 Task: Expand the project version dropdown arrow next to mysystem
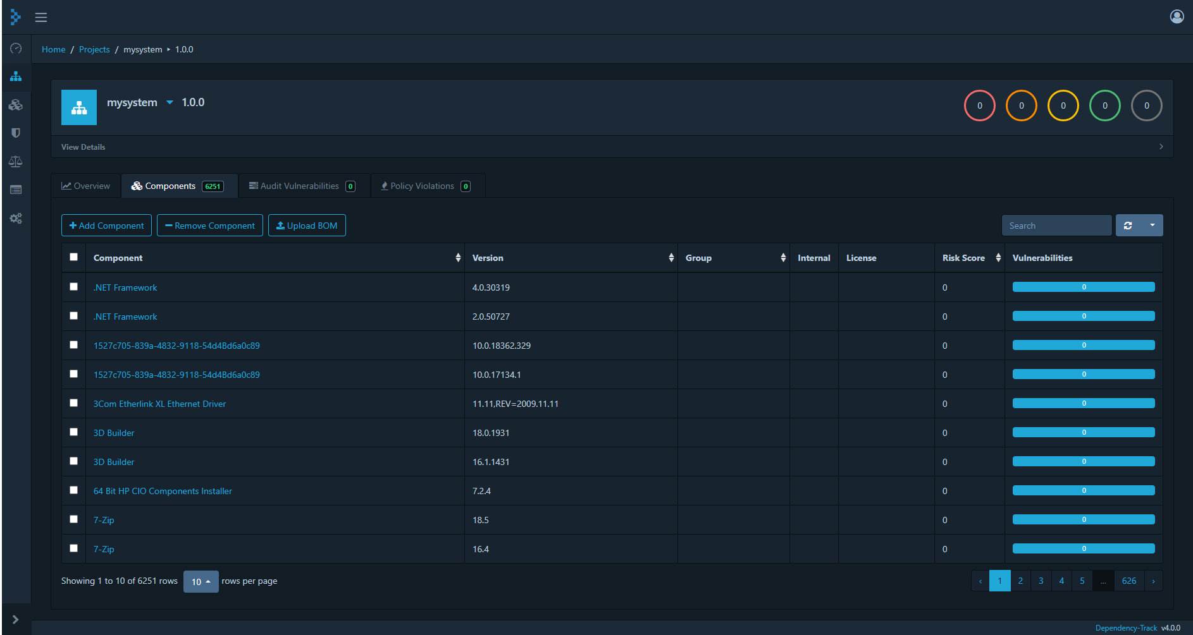[170, 102]
